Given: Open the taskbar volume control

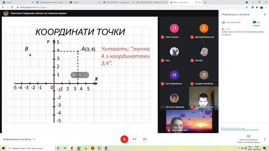Looking at the screenshot, I should coord(242,148).
